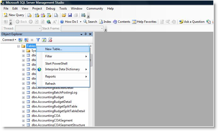Select the dbo.AccountingCOASegment table
The image size is (218, 131).
pos(52,120)
